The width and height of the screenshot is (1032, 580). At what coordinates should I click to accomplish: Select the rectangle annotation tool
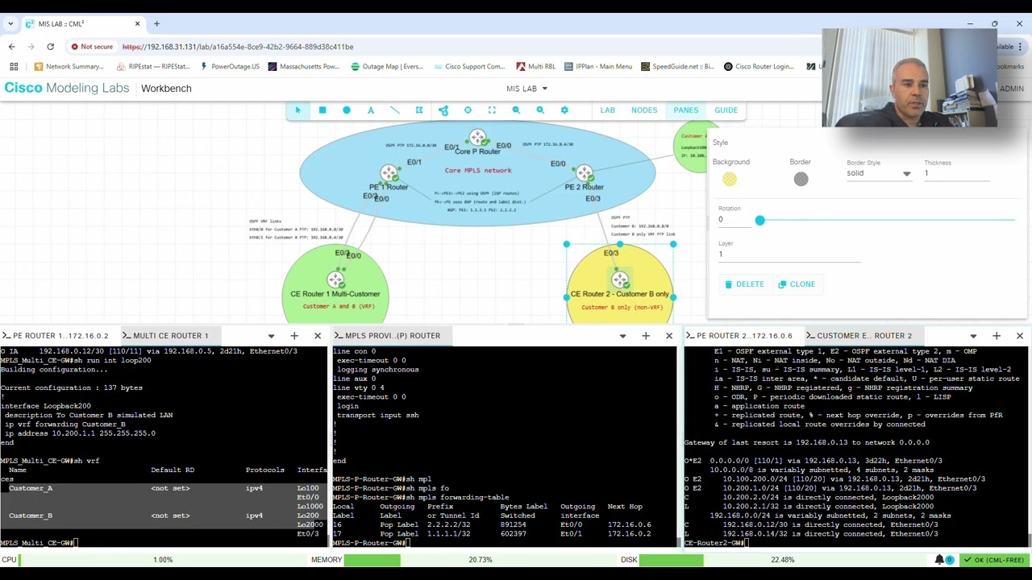322,110
